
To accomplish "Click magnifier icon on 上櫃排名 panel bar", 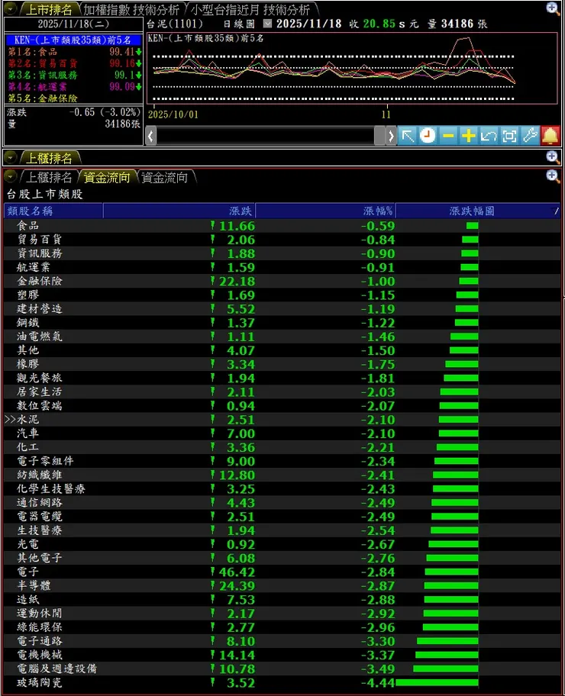I will pyautogui.click(x=553, y=157).
